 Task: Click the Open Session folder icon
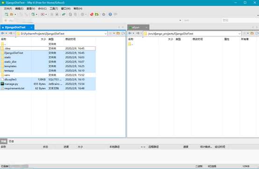pos(12,15)
